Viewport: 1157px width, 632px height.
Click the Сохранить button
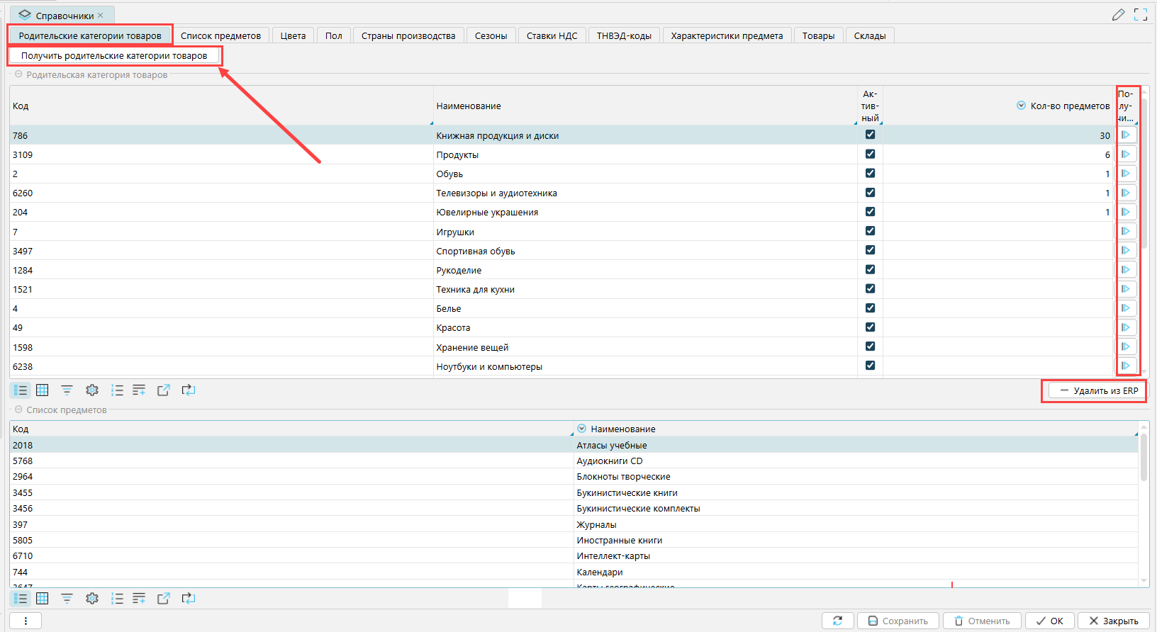[898, 621]
